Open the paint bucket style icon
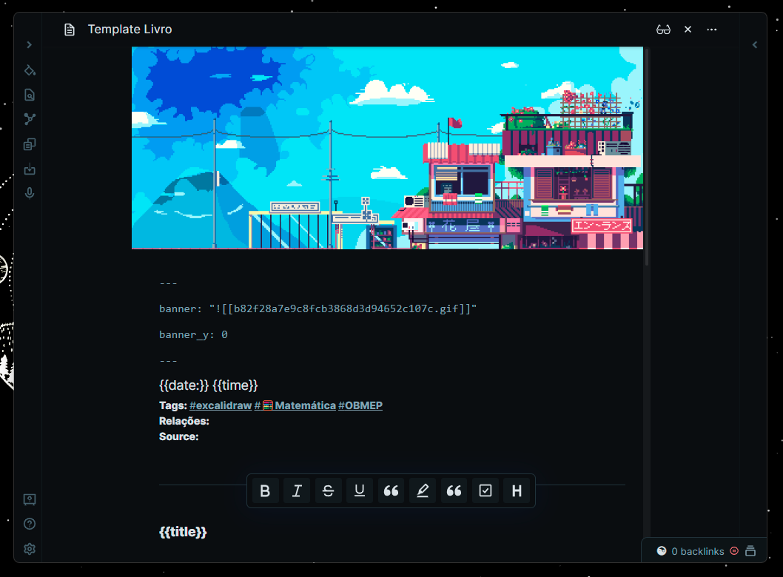Screen dimensions: 783x577 click(x=30, y=70)
